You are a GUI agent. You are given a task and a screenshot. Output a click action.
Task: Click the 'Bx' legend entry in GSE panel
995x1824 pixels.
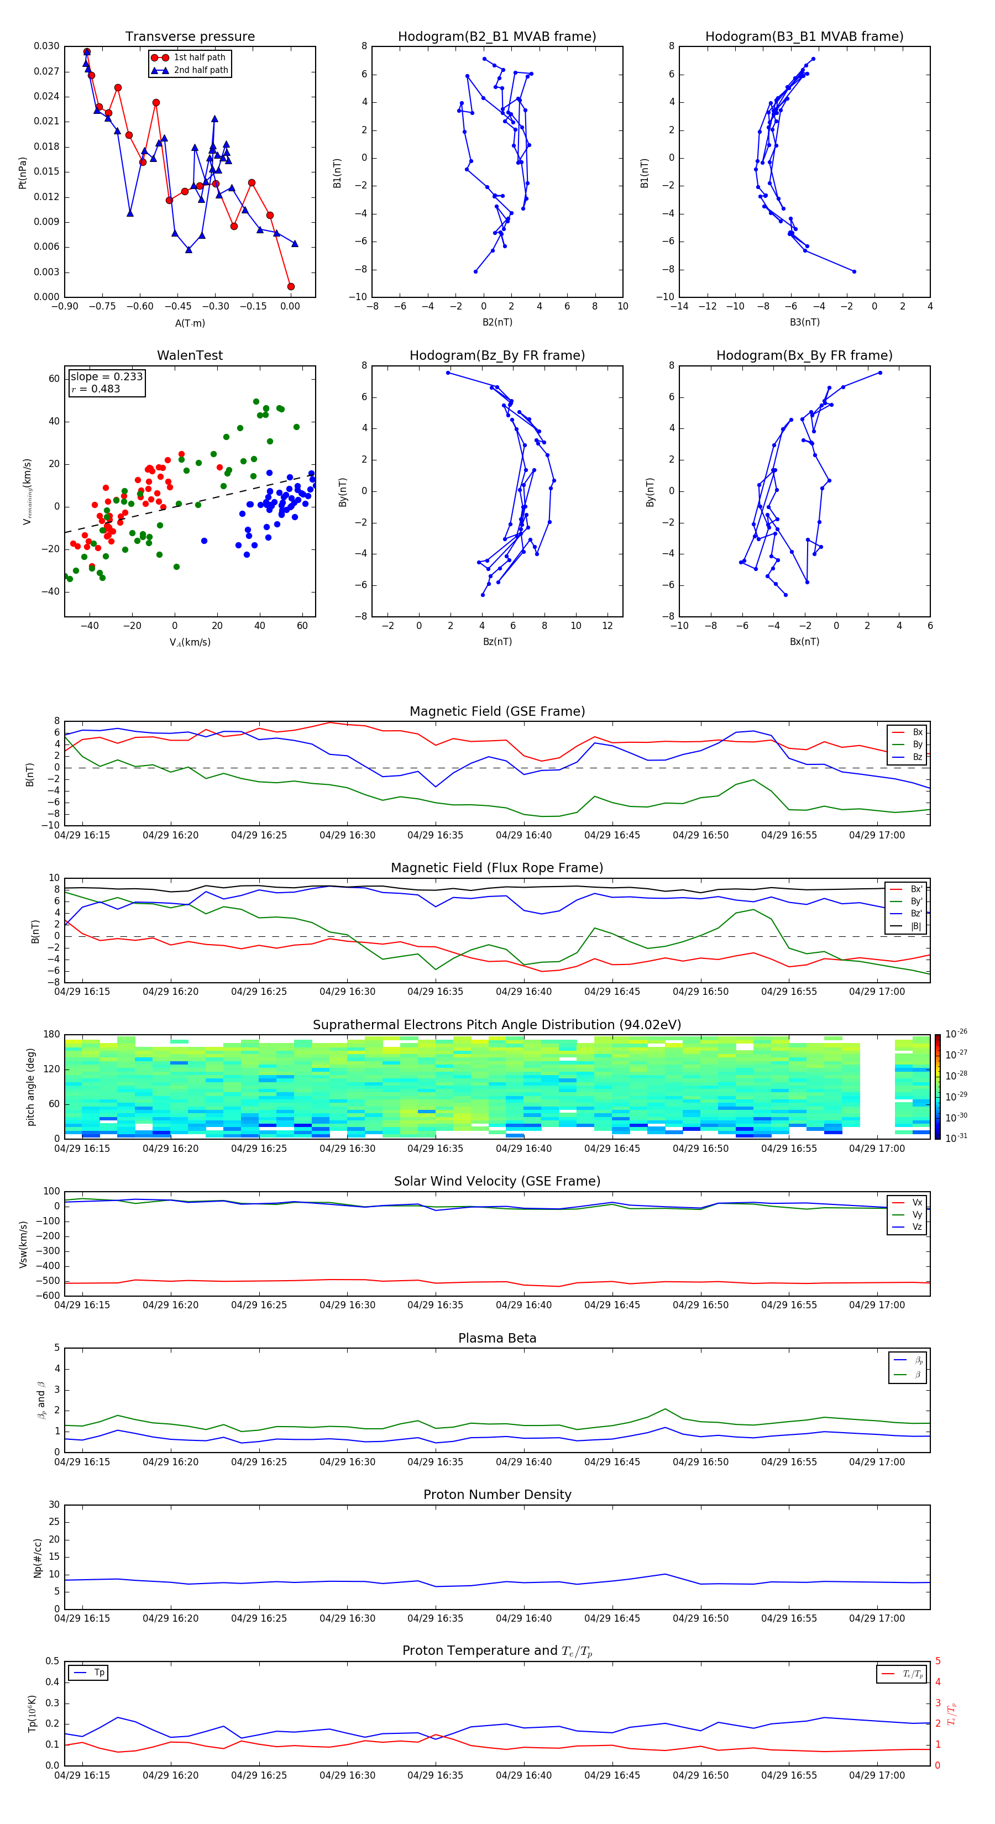907,732
